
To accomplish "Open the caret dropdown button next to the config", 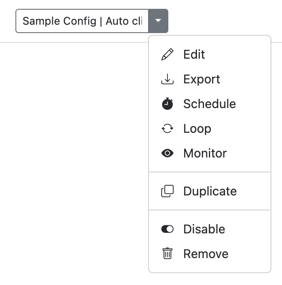I will [159, 21].
